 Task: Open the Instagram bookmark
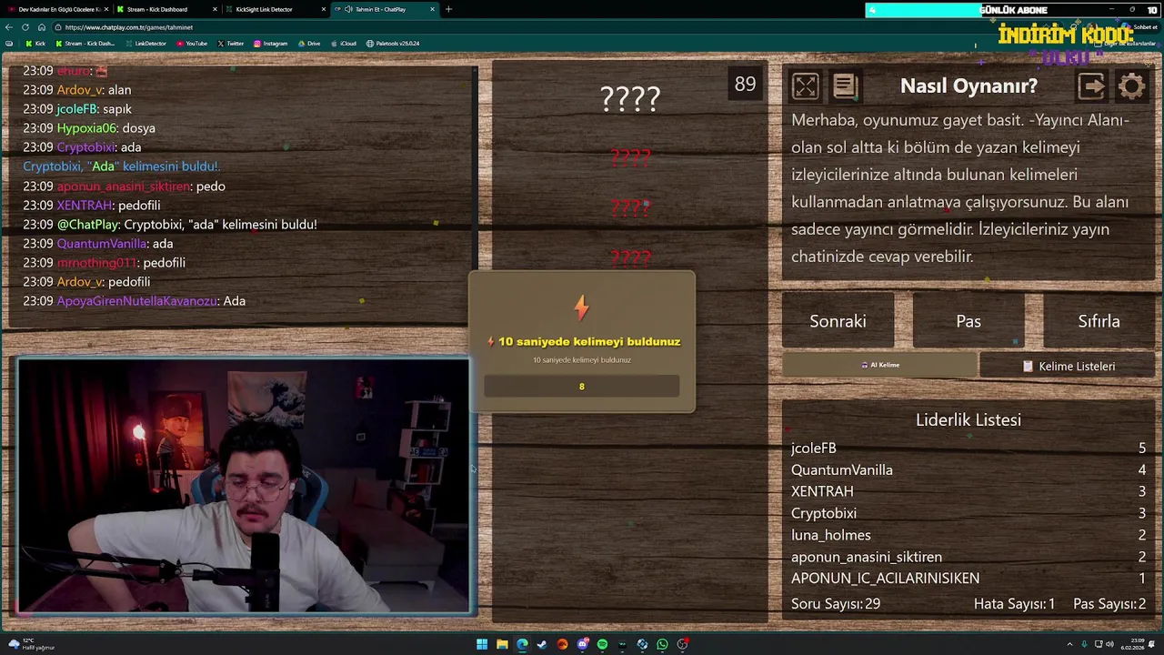270,44
